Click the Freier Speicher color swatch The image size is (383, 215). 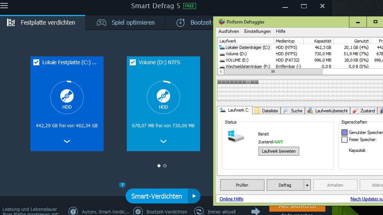(344, 140)
